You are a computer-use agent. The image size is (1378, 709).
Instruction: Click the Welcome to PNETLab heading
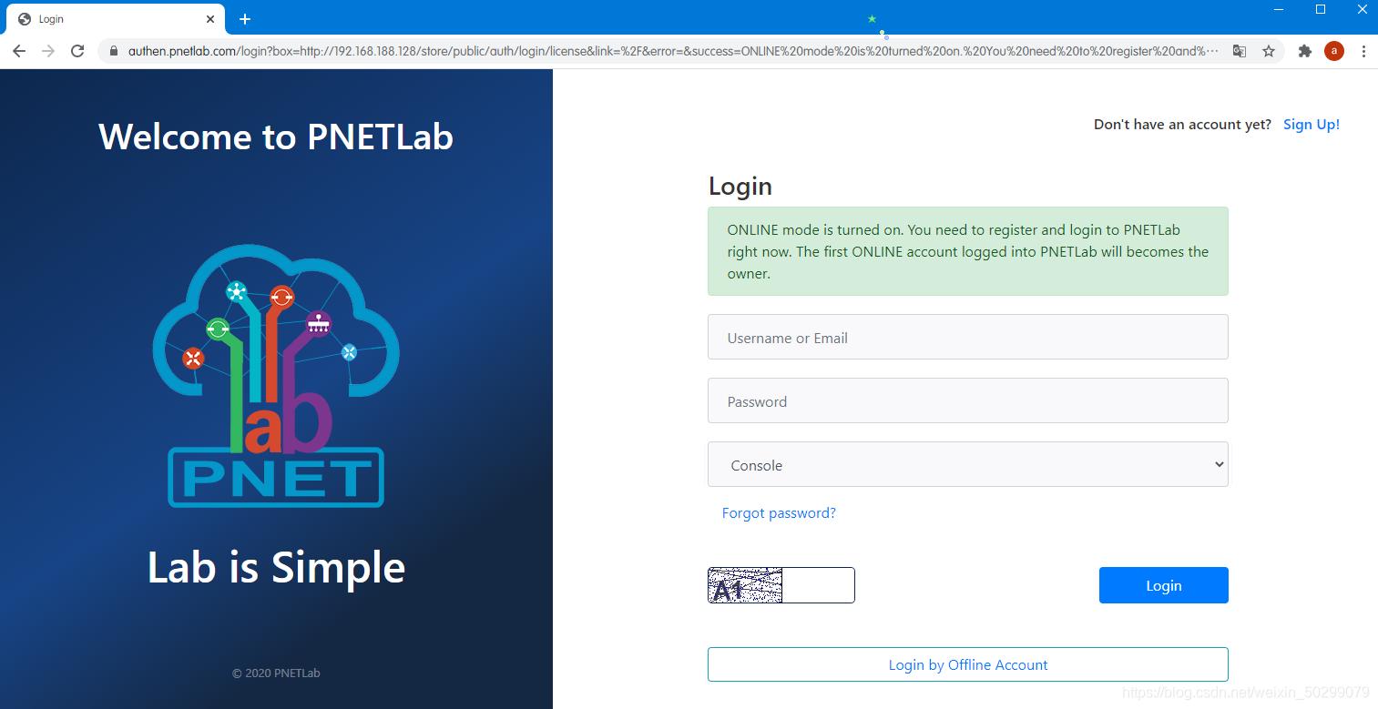click(276, 137)
